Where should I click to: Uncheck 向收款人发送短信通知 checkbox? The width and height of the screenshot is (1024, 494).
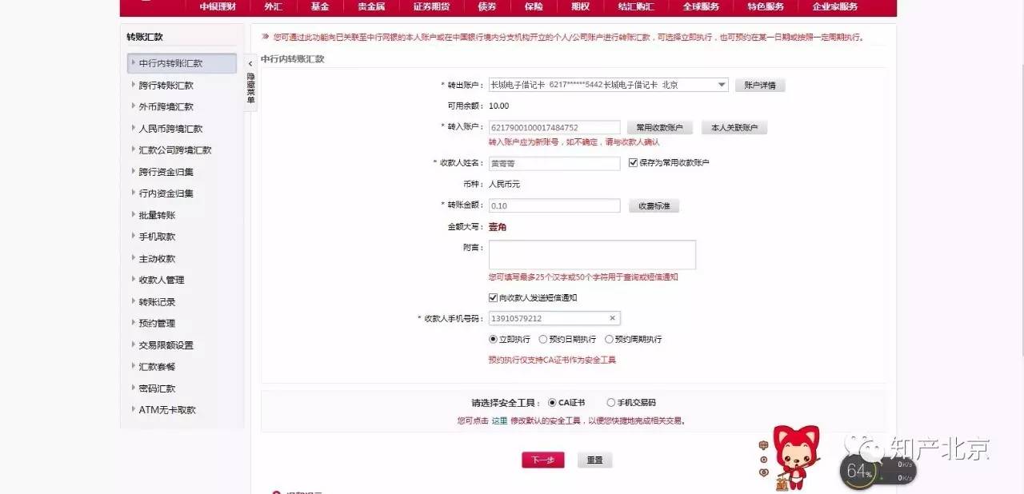point(493,297)
